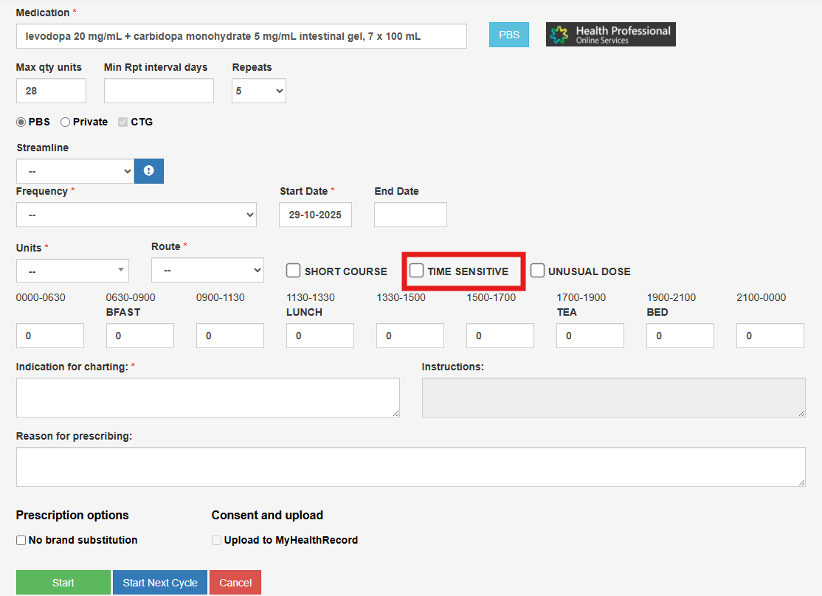822x596 pixels.
Task: Click the Start Next Cycle button
Action: 160,583
